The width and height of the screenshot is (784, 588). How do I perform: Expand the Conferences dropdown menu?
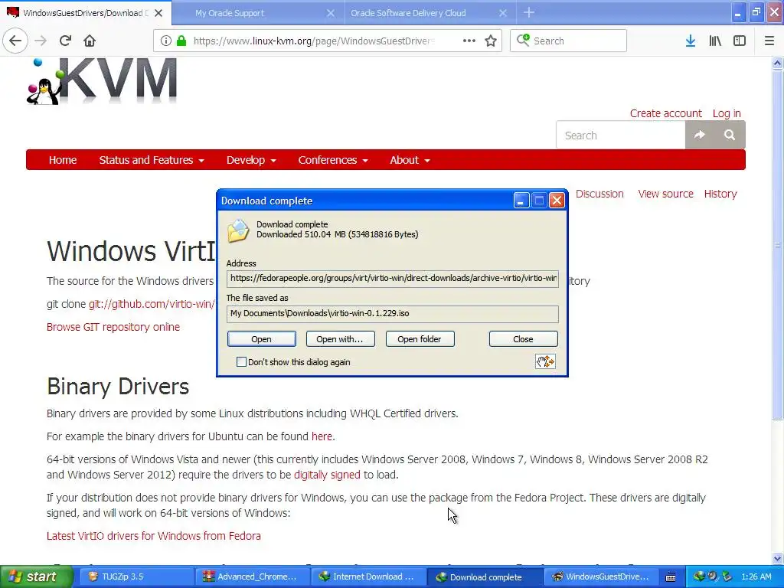pyautogui.click(x=333, y=160)
